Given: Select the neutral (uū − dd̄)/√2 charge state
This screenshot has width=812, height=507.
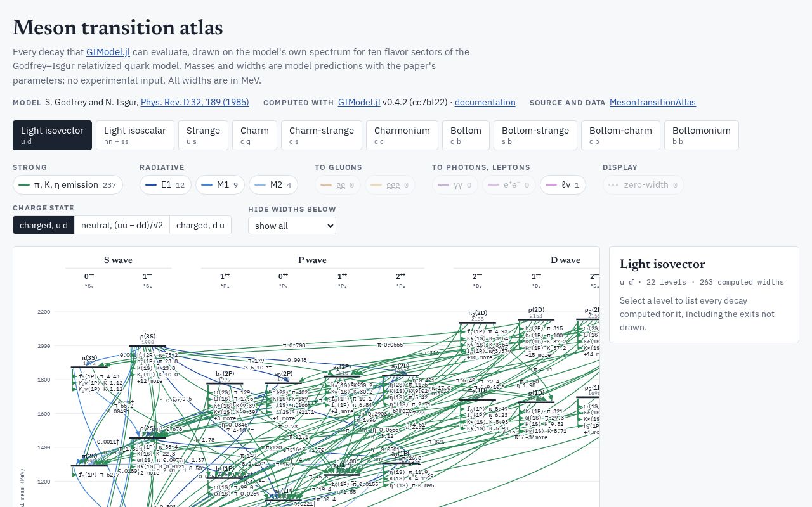Looking at the screenshot, I should click(x=122, y=225).
